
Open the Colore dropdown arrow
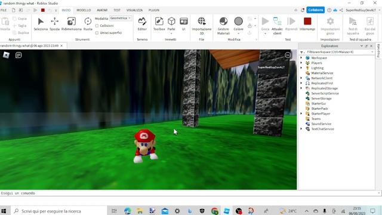pos(239,33)
